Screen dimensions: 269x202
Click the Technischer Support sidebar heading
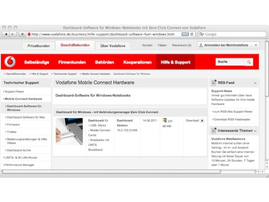(x=21, y=83)
